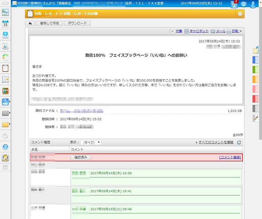Screen dimensions: 262x219
Task: Click the clipboard report icon in sidebar
Action: point(5,68)
